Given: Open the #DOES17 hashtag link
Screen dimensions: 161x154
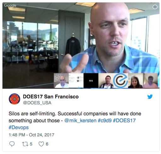Looking at the screenshot, I should pos(124,120).
